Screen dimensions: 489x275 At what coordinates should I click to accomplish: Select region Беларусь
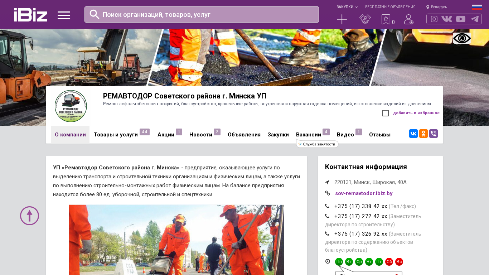pos(436,7)
